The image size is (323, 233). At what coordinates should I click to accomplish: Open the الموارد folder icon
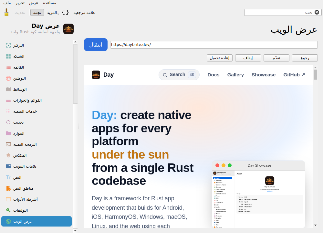(x=8, y=133)
